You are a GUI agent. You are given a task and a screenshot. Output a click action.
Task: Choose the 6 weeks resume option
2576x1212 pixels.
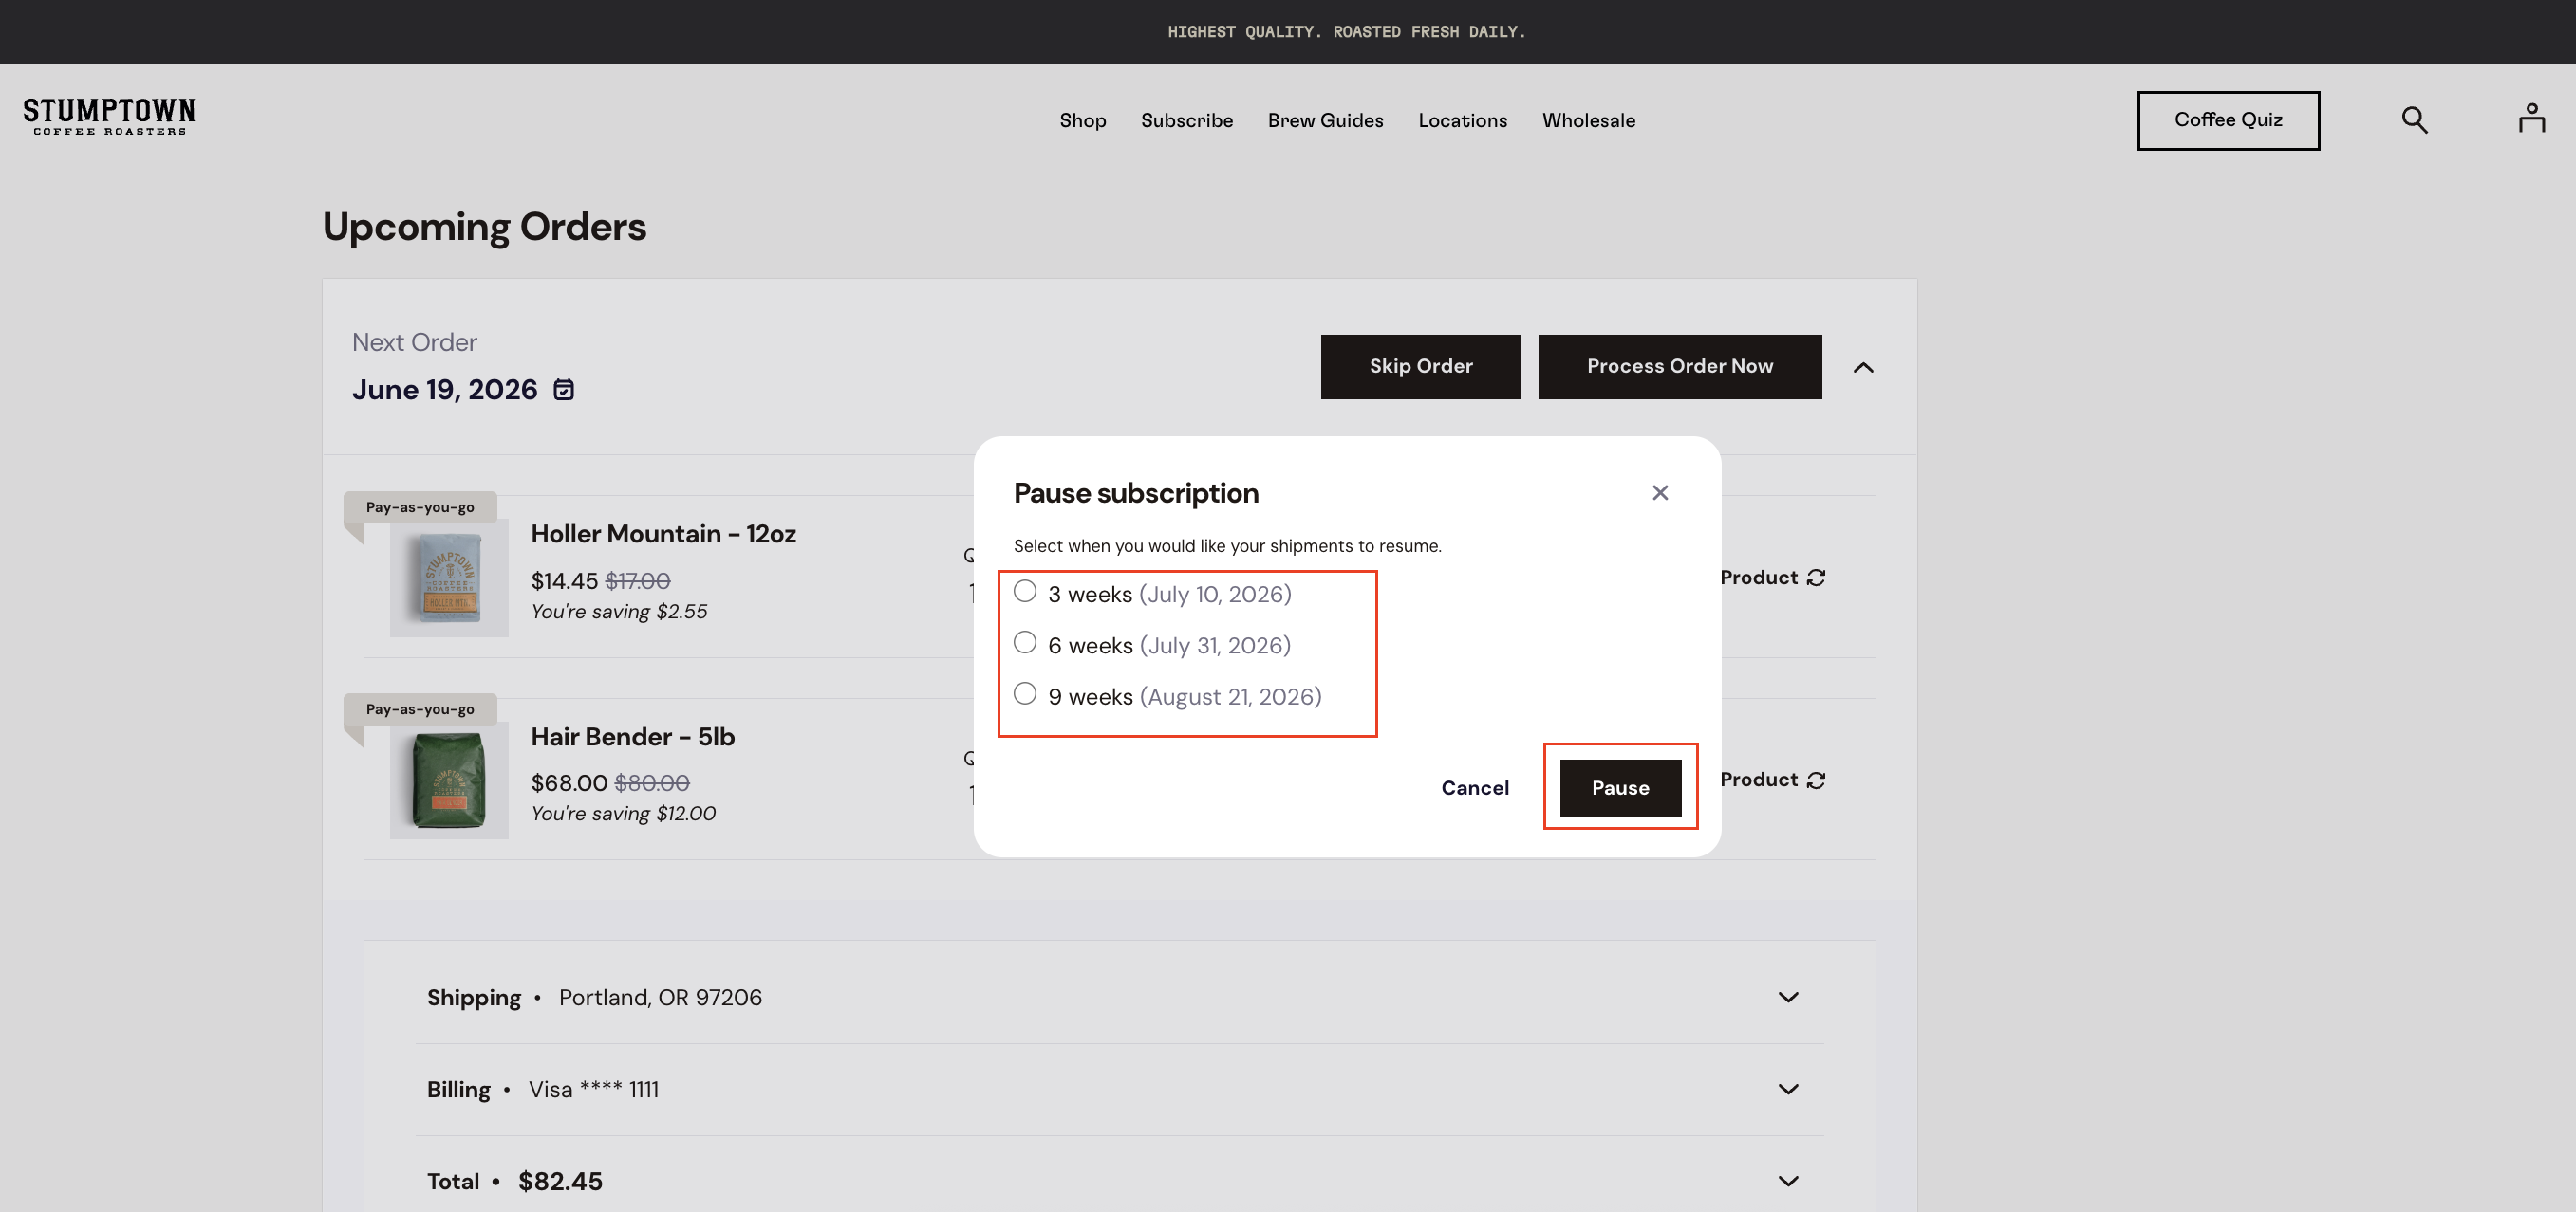click(x=1025, y=642)
